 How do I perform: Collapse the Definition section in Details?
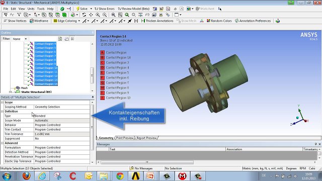coord(2,111)
